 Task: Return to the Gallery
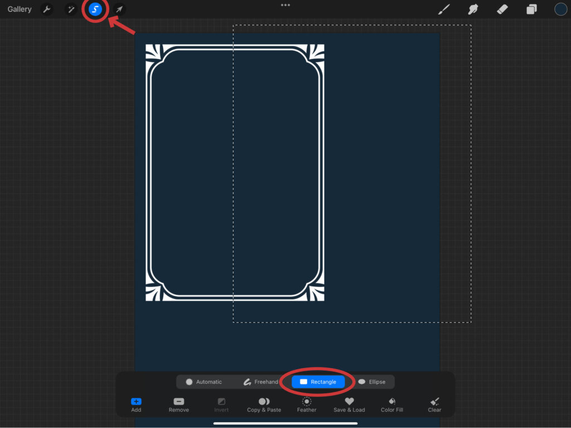coord(20,9)
